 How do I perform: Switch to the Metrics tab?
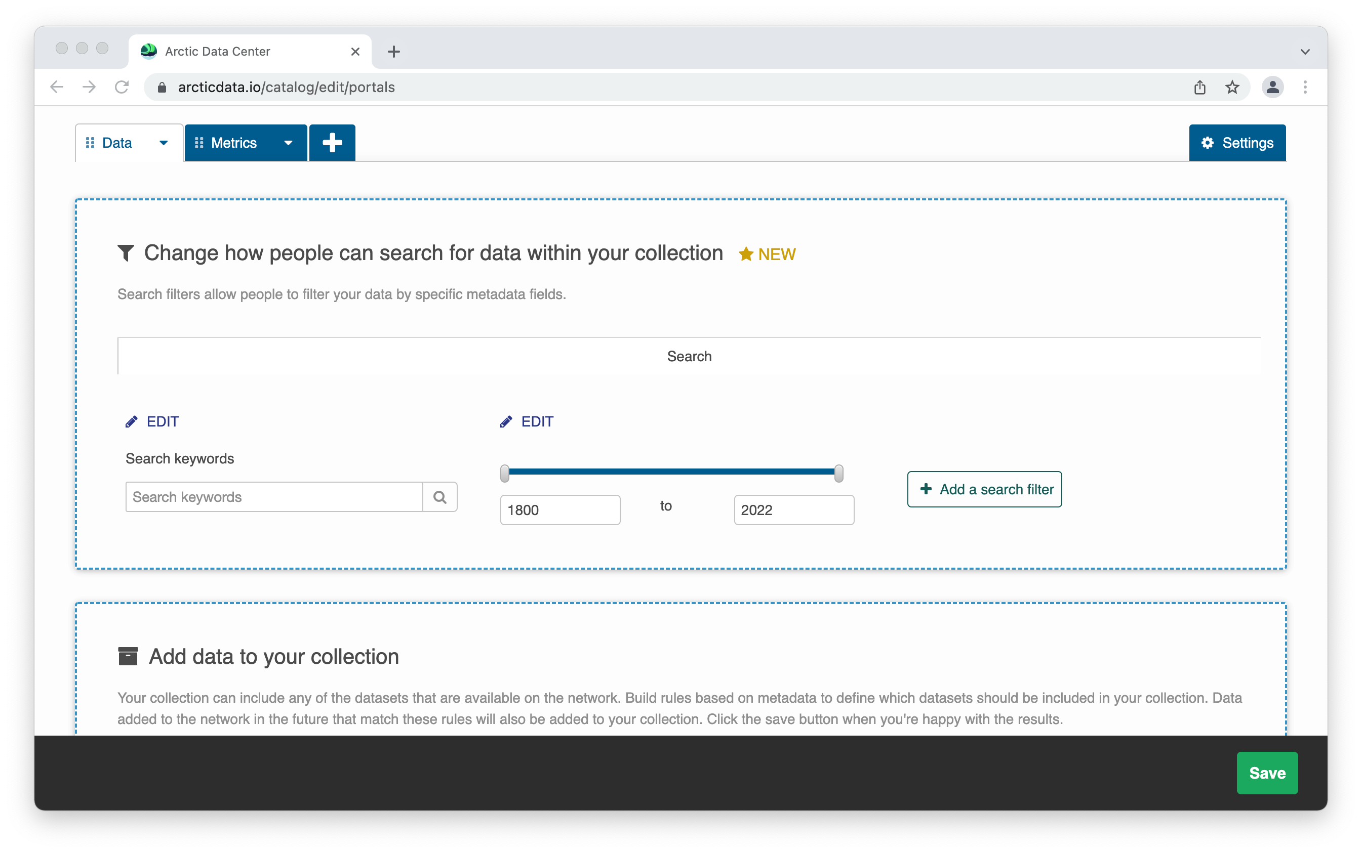point(234,143)
